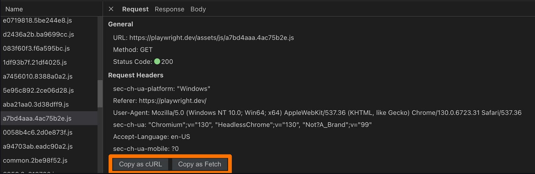The image size is (535, 174).
Task: Click the Copy as cURL button
Action: (x=140, y=164)
